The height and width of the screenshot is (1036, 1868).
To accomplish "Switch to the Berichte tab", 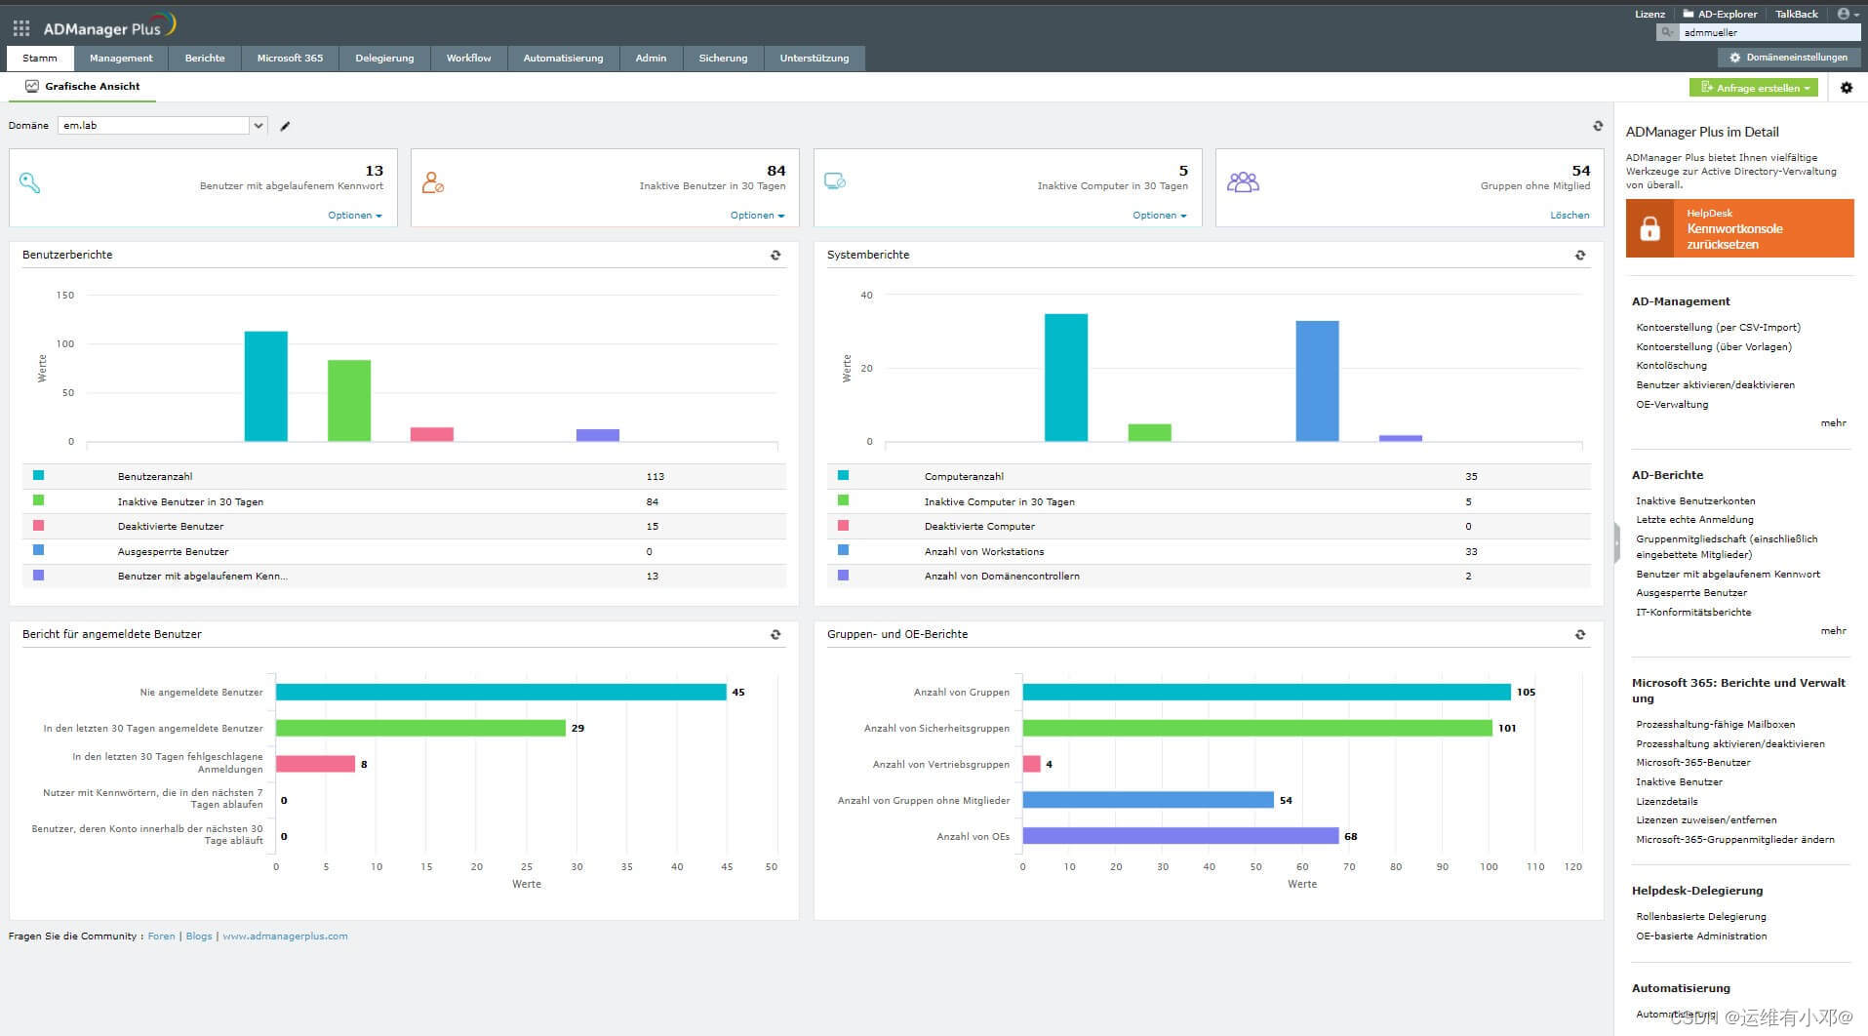I will [205, 59].
